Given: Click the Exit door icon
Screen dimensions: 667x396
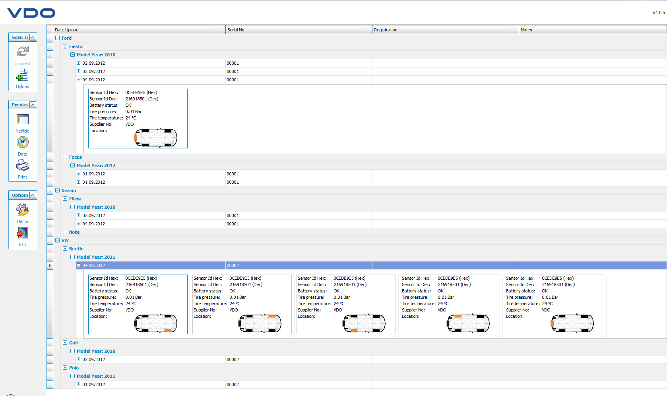Looking at the screenshot, I should click(23, 233).
